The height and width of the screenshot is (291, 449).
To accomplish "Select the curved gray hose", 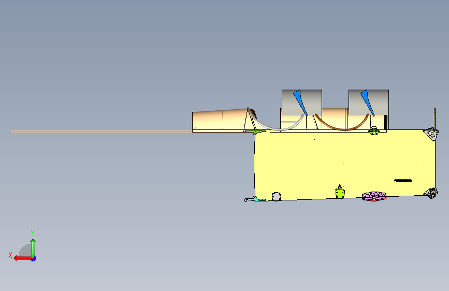I will [x=275, y=124].
